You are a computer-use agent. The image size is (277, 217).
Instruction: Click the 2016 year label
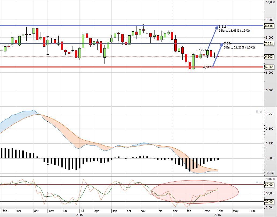(217, 215)
